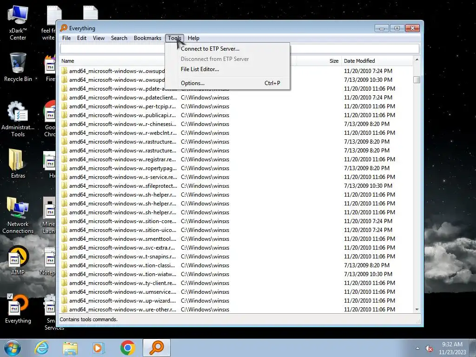Select the xDark Center desktop icon
This screenshot has width=476, height=357.
[x=18, y=23]
